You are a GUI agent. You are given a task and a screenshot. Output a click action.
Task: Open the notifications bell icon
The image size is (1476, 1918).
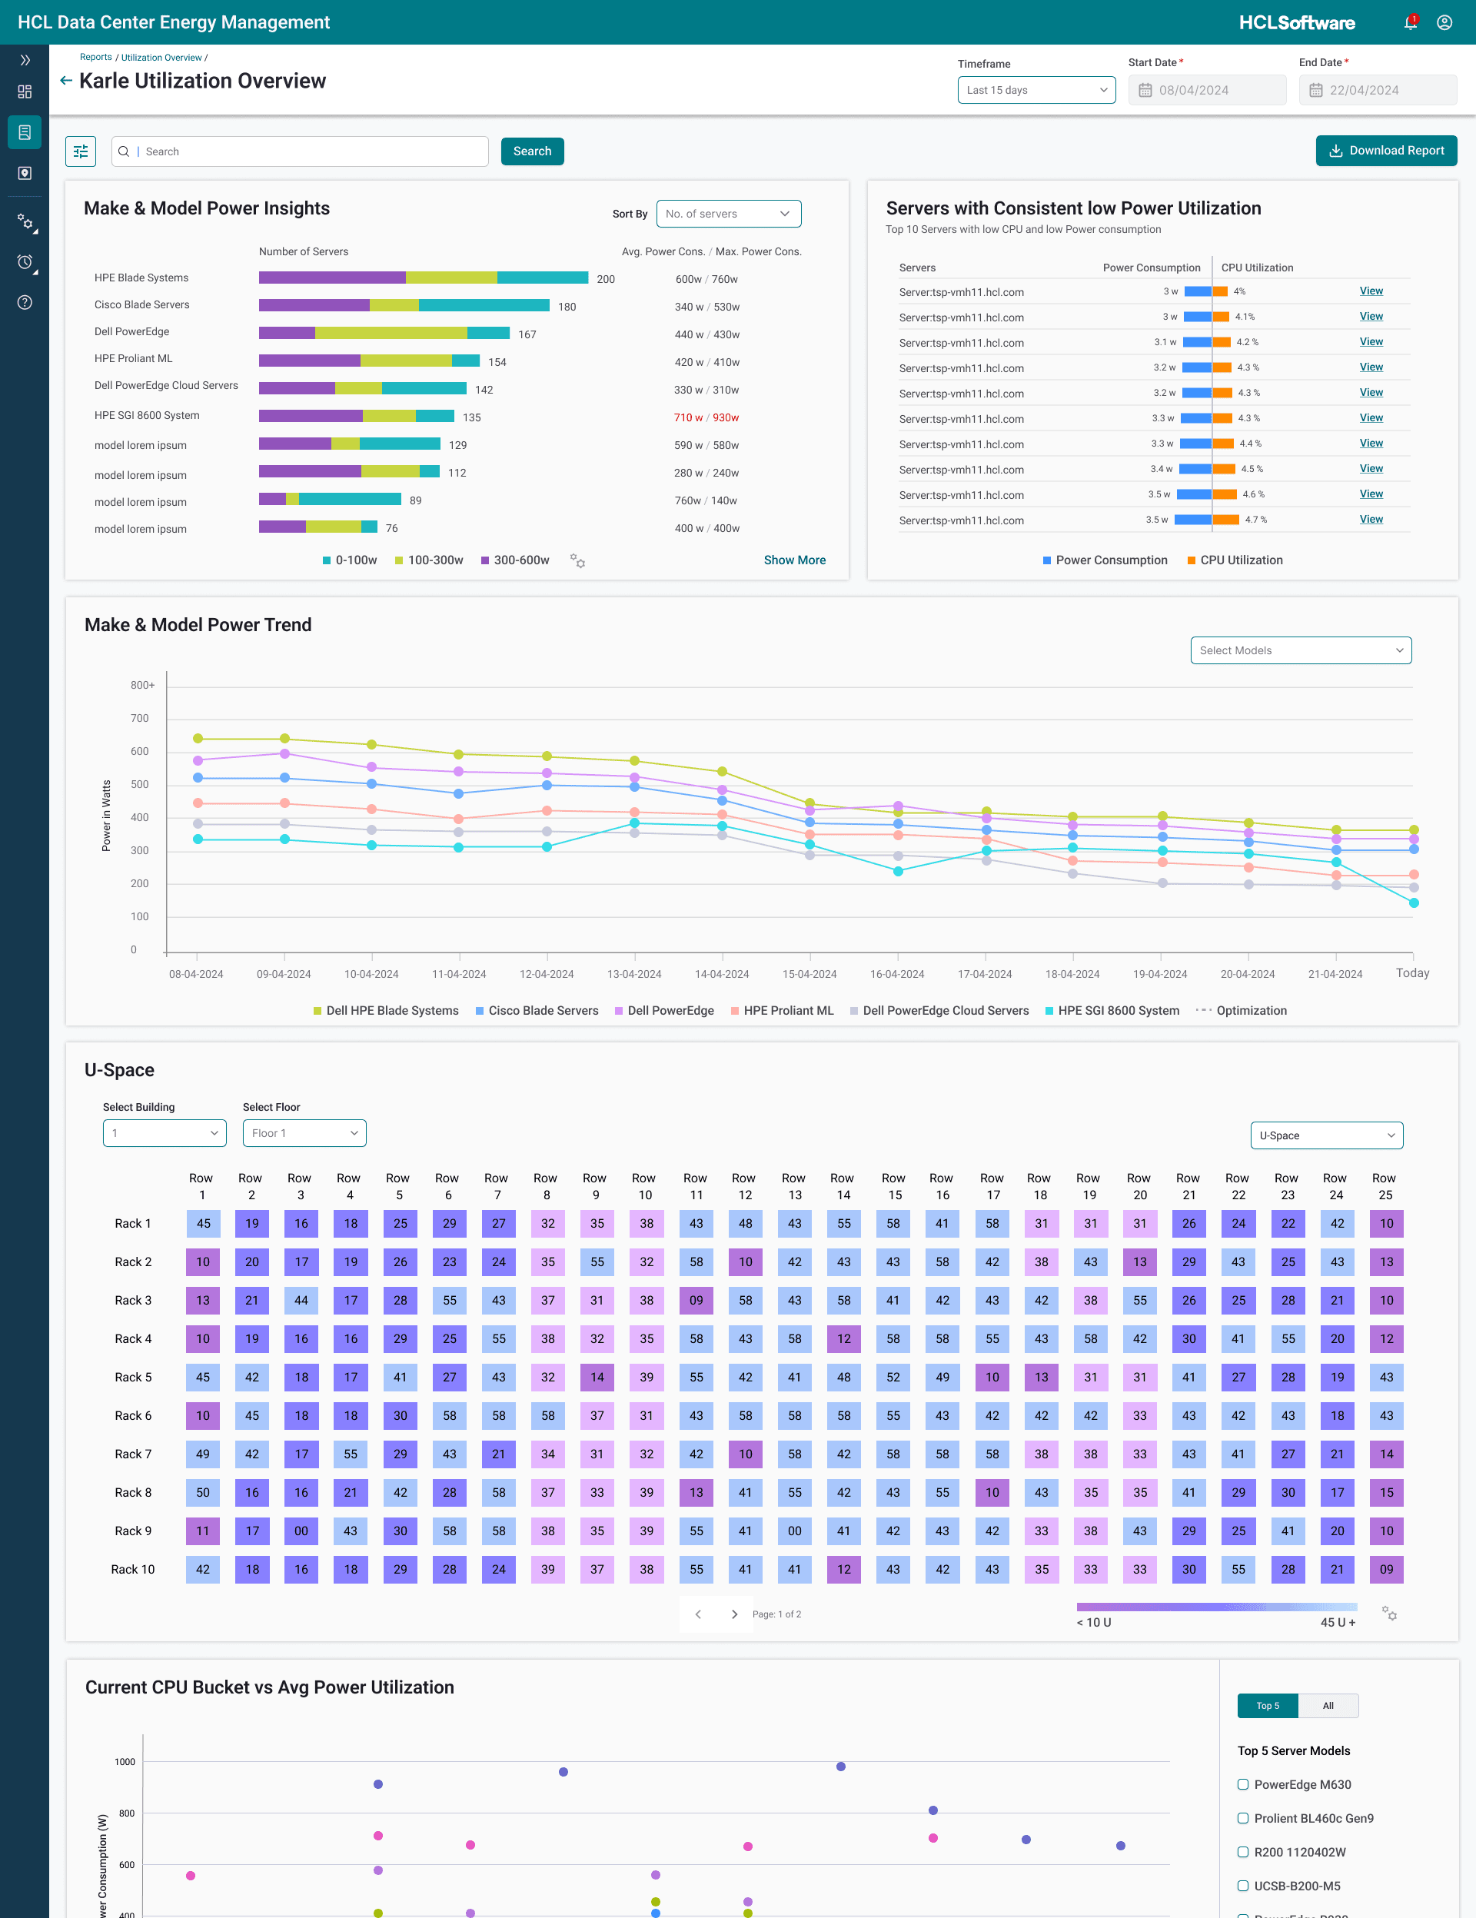[x=1410, y=23]
